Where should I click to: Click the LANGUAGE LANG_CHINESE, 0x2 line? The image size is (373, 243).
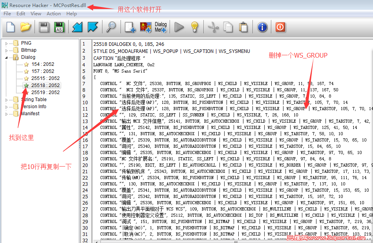tap(124, 65)
